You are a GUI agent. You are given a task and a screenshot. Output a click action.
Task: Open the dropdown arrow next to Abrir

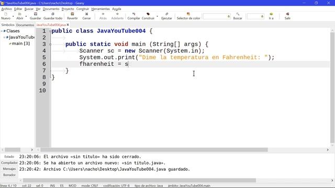(26, 16)
